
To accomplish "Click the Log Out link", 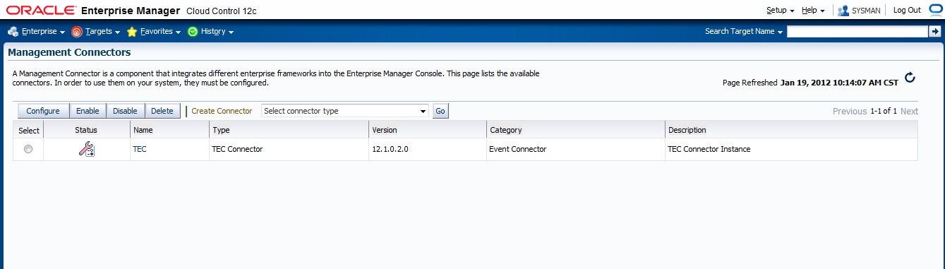I will click(907, 11).
